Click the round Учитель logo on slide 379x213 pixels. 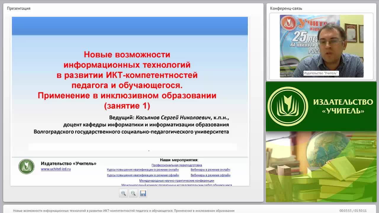click(x=26, y=166)
